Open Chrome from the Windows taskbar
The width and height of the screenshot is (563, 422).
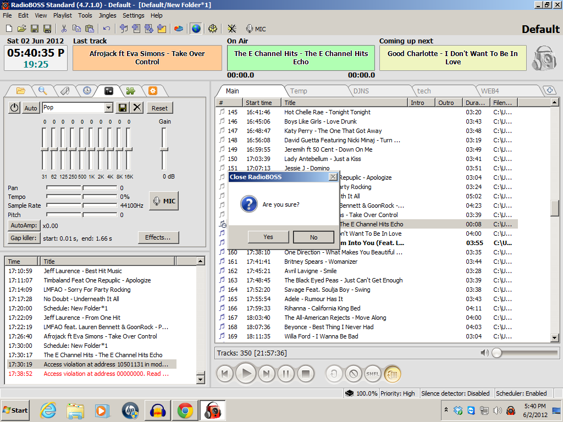click(185, 410)
